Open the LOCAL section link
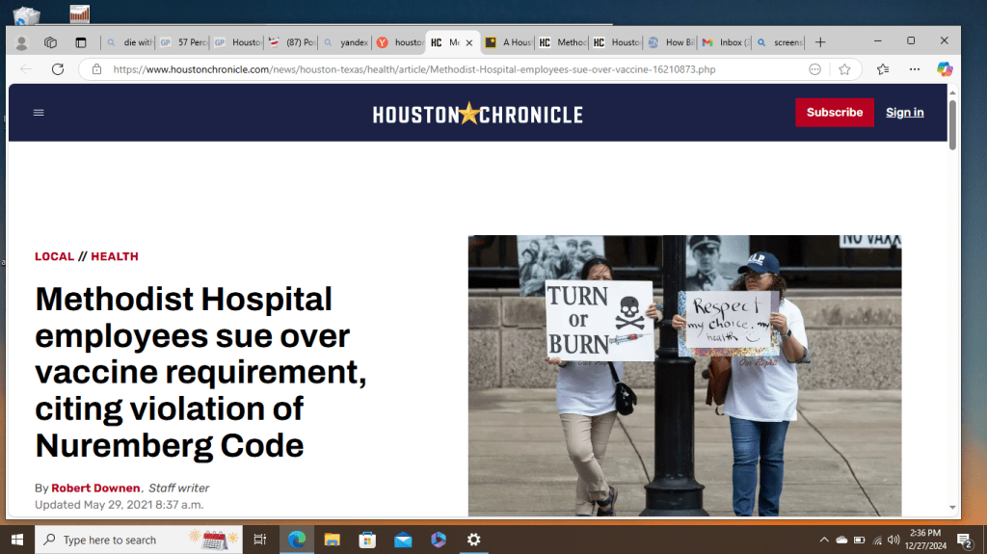The width and height of the screenshot is (987, 554). pyautogui.click(x=54, y=256)
